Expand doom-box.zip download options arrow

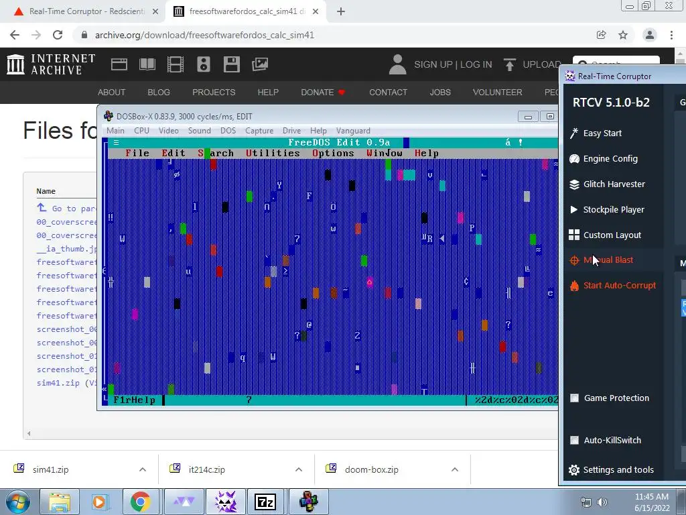455,469
